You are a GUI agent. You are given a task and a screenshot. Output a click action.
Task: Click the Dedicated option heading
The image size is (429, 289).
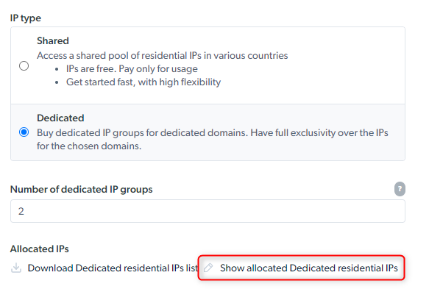click(60, 118)
